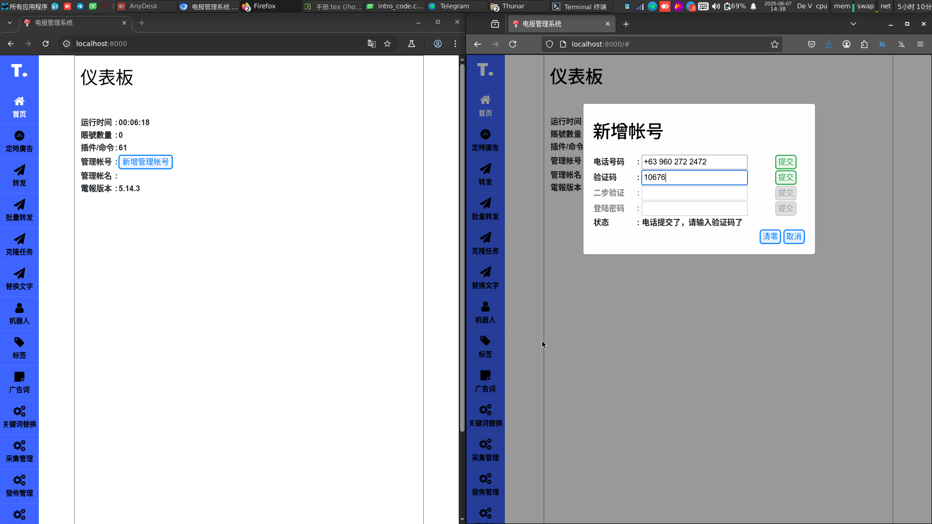The height and width of the screenshot is (524, 932).
Task: Click 清零 reset button in dialog
Action: tap(769, 237)
